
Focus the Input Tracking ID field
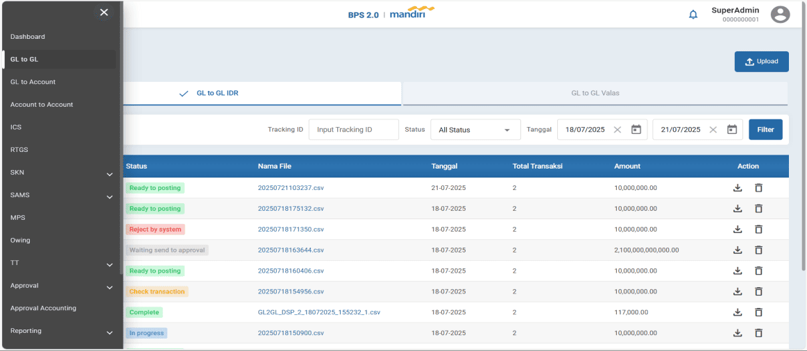354,130
